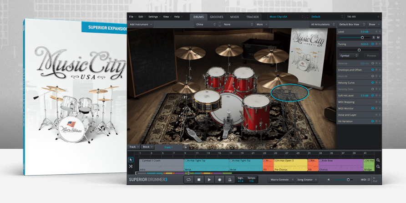Open the Track dropdown menu
Image resolution: width=406 pixels, height=203 pixels.
[x=134, y=147]
